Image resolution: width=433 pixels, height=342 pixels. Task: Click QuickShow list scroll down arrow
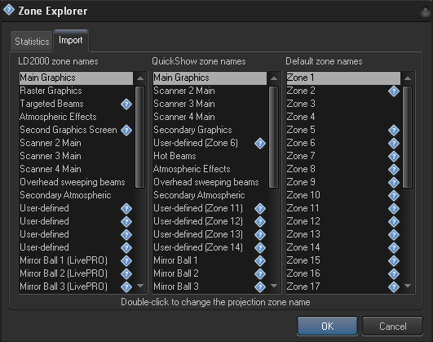pyautogui.click(x=274, y=286)
